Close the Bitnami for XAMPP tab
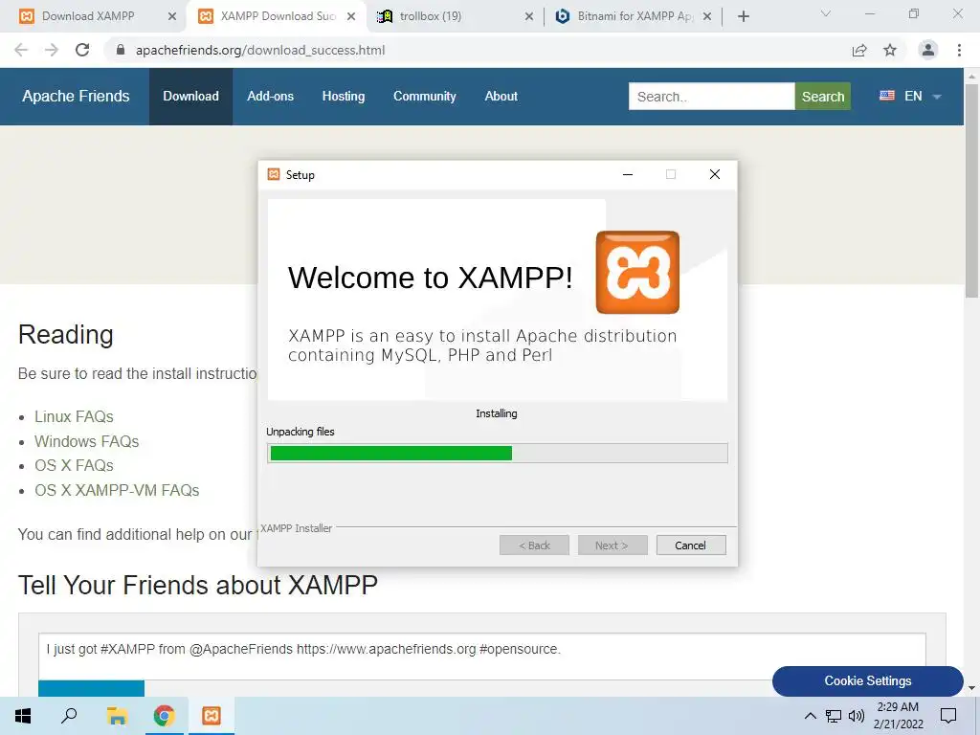This screenshot has height=735, width=980. pos(707,16)
